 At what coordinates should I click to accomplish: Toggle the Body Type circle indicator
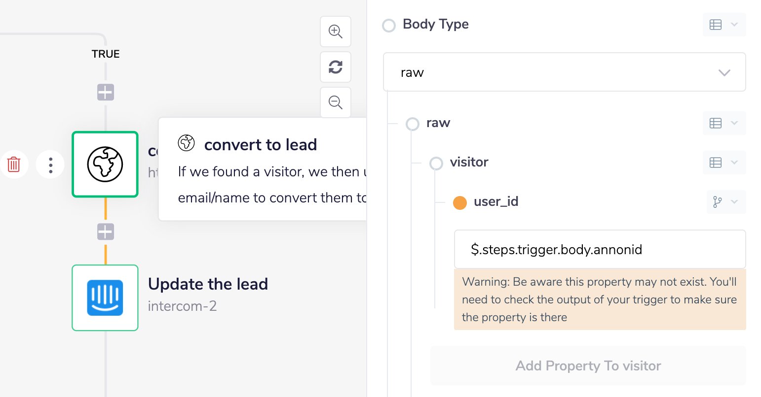[389, 25]
